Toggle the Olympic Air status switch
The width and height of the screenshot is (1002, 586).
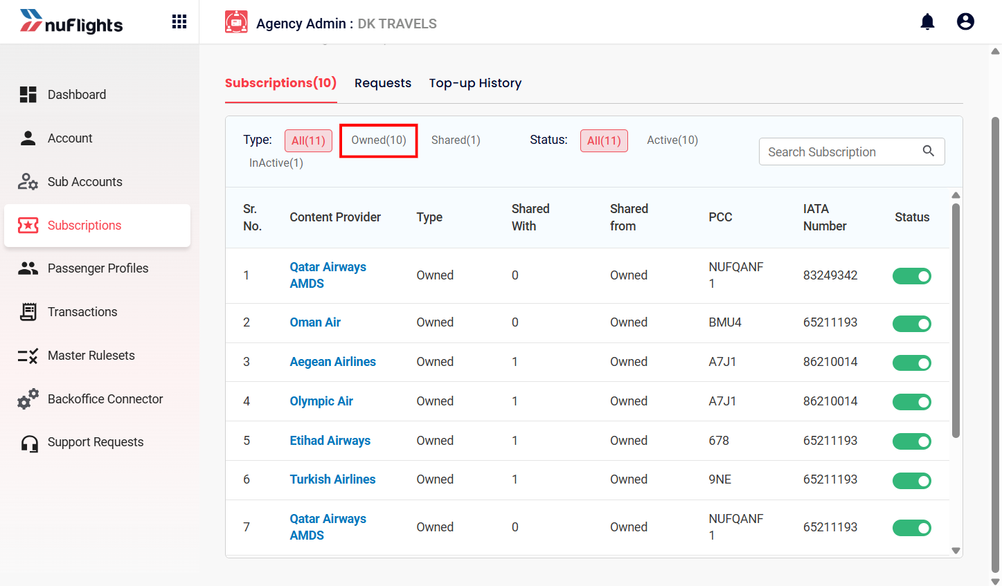(x=912, y=402)
